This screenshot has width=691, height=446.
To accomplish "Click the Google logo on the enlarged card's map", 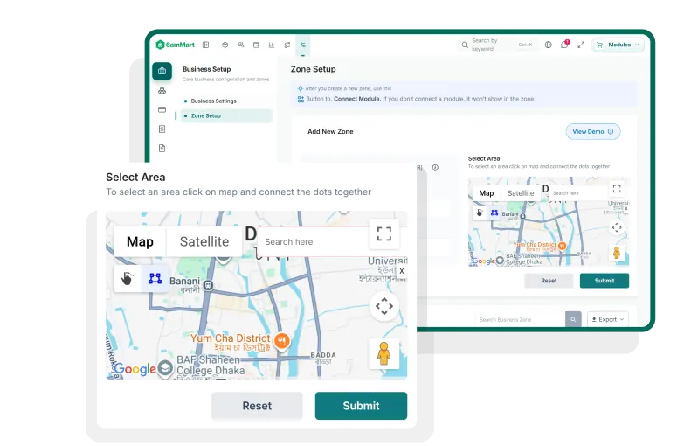I will tap(135, 369).
